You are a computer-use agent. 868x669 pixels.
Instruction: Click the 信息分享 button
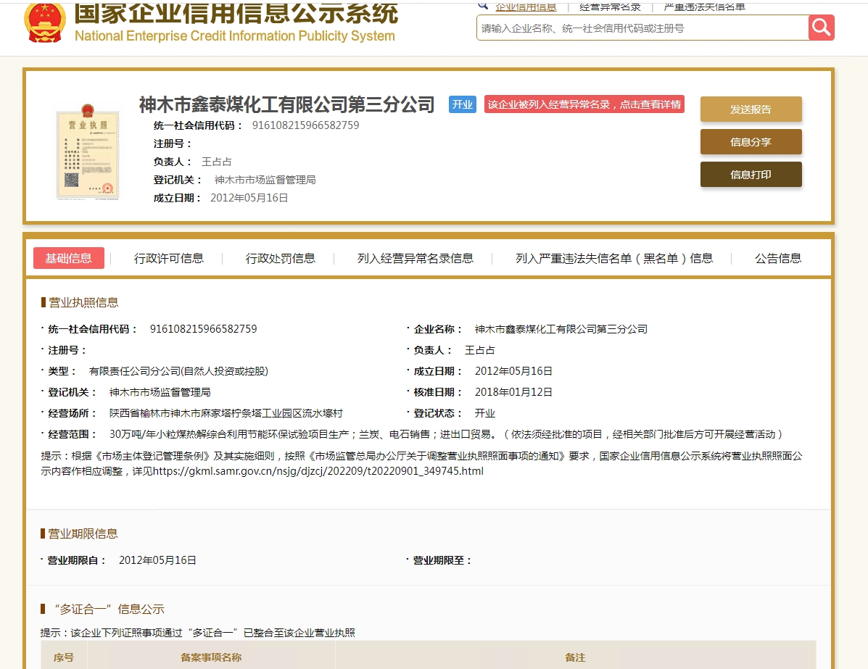point(751,142)
